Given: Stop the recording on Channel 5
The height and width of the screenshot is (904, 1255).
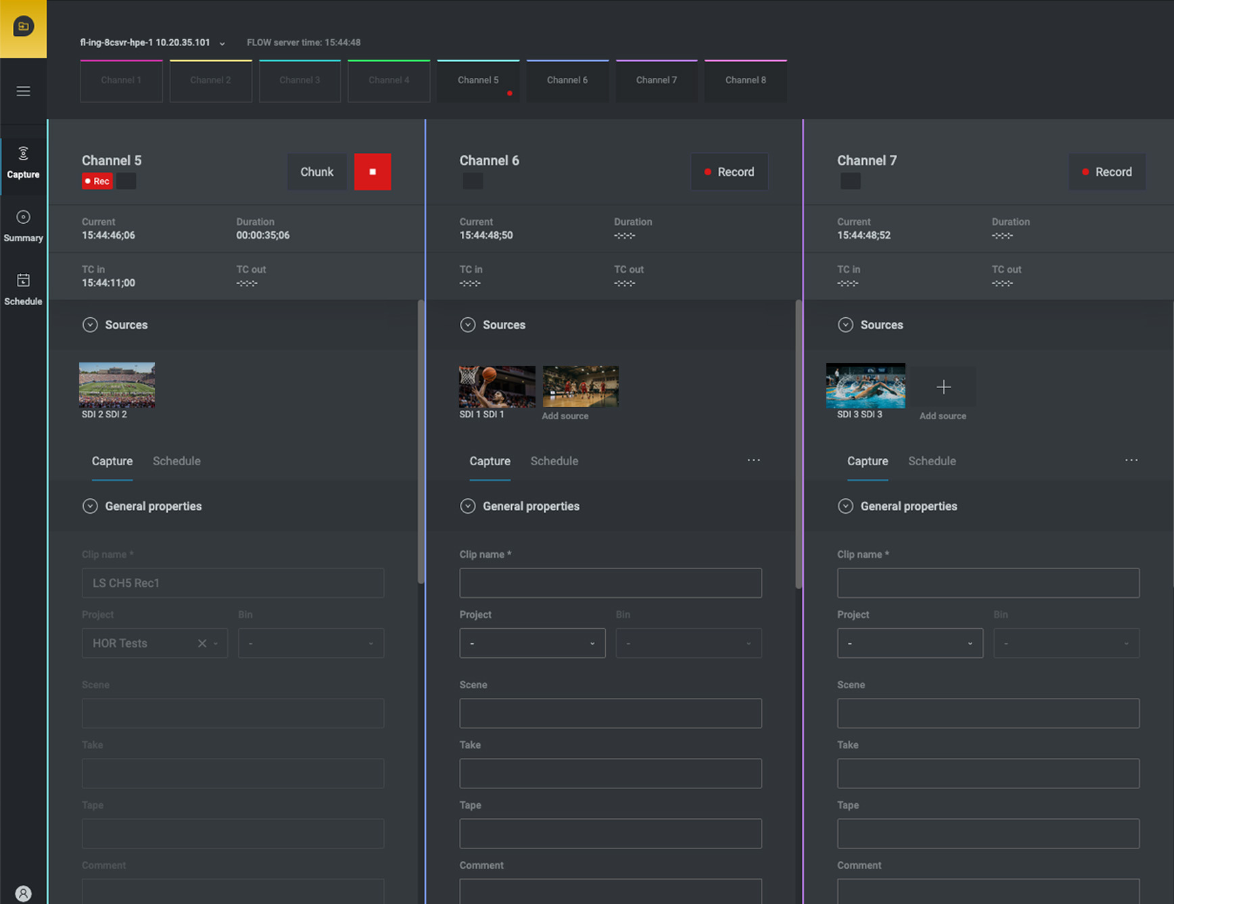Looking at the screenshot, I should pyautogui.click(x=372, y=172).
